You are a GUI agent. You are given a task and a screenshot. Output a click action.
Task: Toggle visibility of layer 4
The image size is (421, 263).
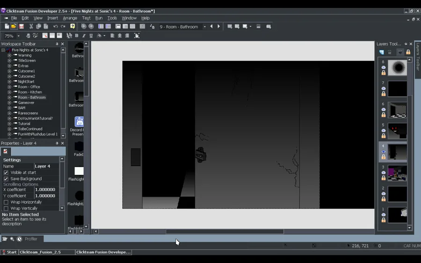(384, 151)
